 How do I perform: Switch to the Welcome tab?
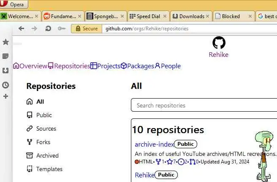pyautogui.click(x=20, y=16)
